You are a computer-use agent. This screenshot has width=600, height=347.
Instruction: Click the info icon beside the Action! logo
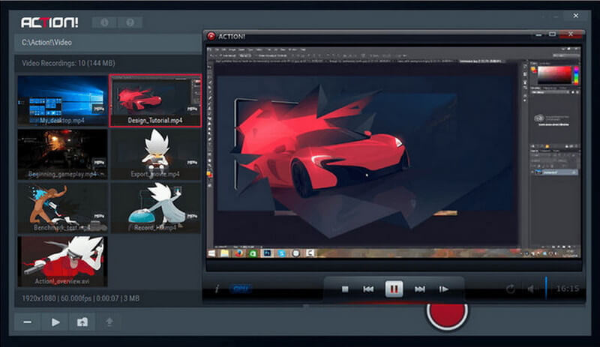tap(104, 22)
